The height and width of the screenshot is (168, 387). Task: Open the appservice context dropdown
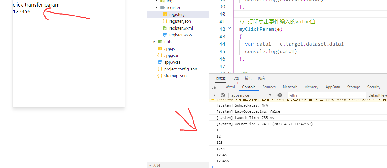[251, 95]
